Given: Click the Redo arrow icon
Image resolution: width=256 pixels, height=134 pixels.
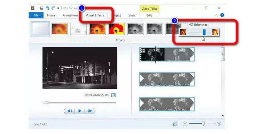Looking at the screenshot, I should point(53,8).
